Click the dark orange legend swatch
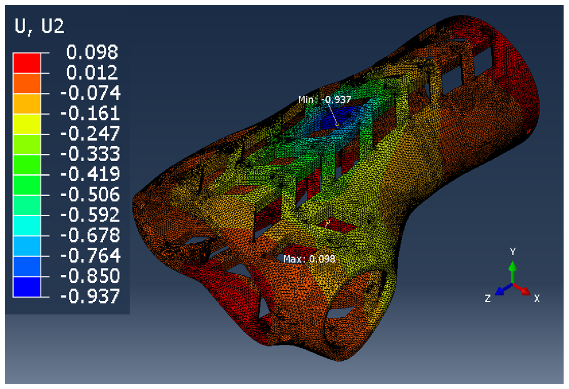This screenshot has width=569, height=389. (27, 83)
